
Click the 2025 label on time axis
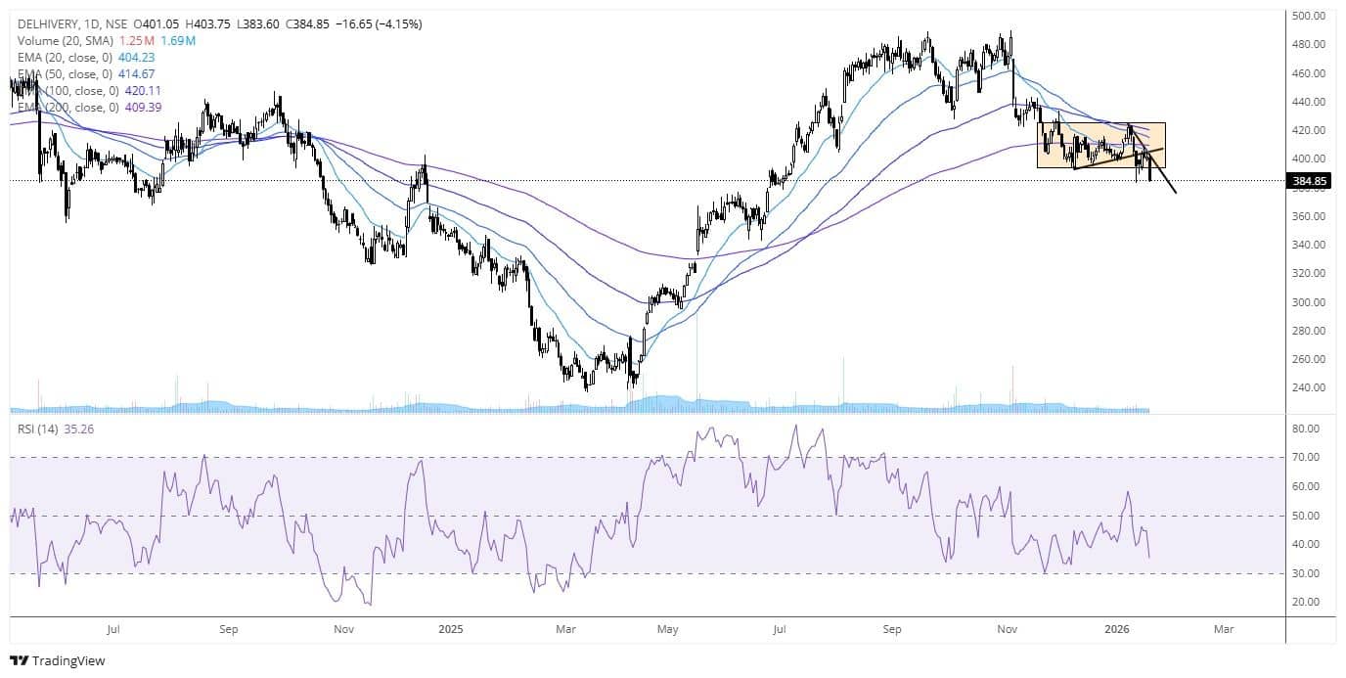[450, 630]
